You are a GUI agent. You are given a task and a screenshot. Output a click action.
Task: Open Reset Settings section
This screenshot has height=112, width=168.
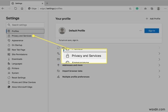coord(25,78)
